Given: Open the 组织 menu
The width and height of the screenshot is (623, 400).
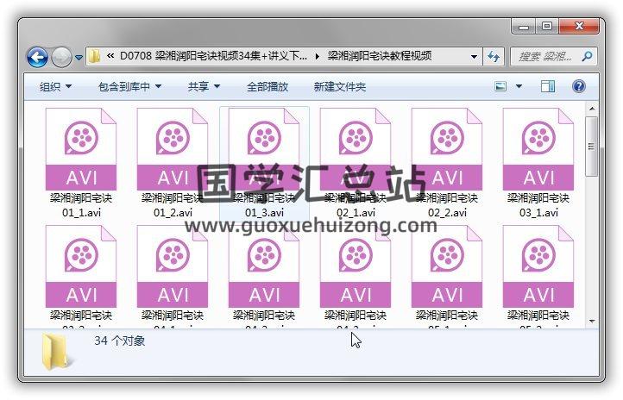Looking at the screenshot, I should 55,86.
